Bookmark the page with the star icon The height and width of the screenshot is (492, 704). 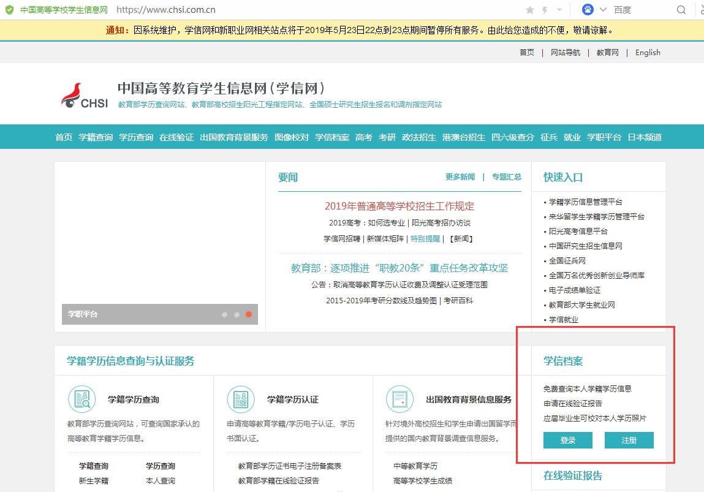(x=530, y=10)
